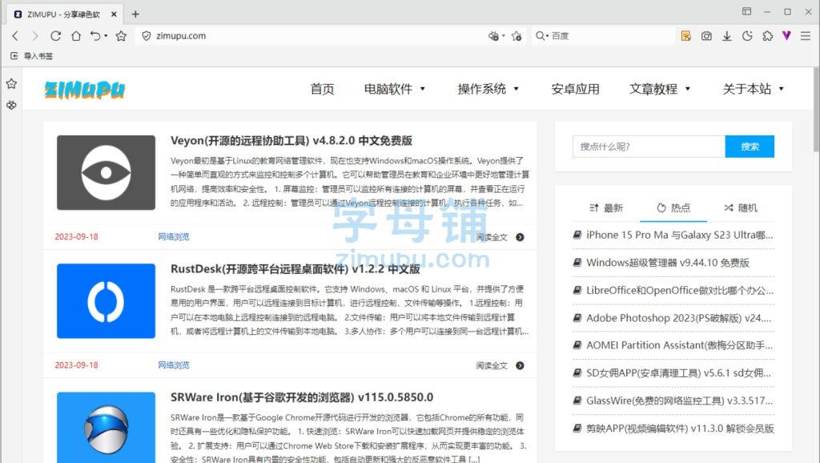This screenshot has height=463, width=820.
Task: Select the ZIMUPU - 分享绿色软 tab
Action: [x=63, y=14]
